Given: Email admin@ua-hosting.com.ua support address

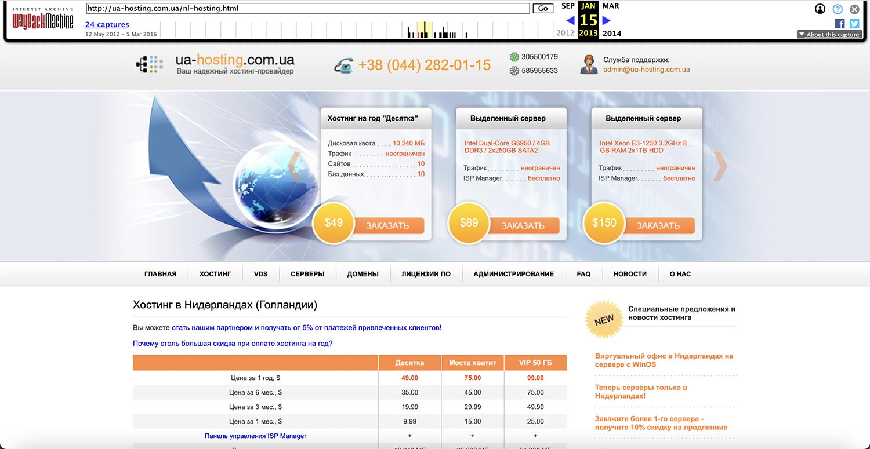Looking at the screenshot, I should 647,70.
